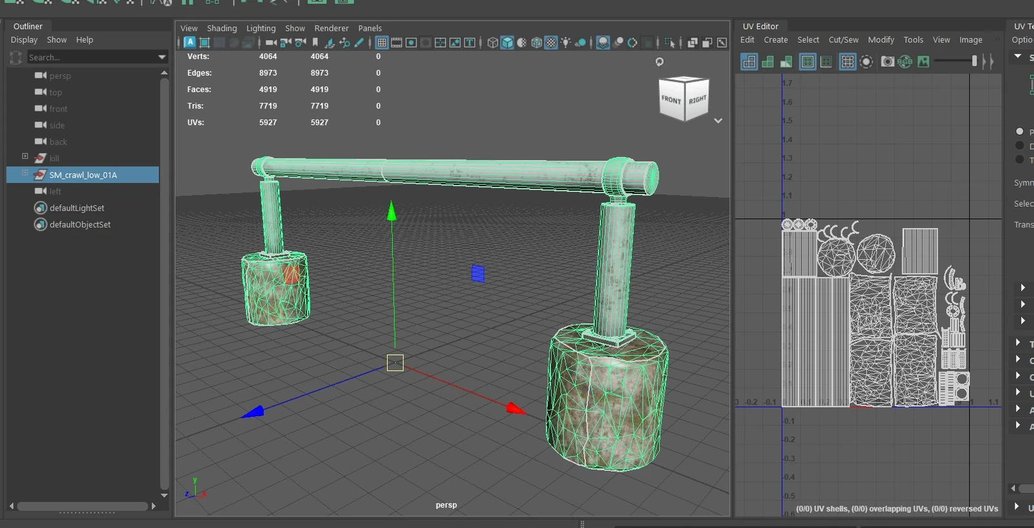
Task: Click the bookmark icon in viewport toolbar
Action: point(315,43)
